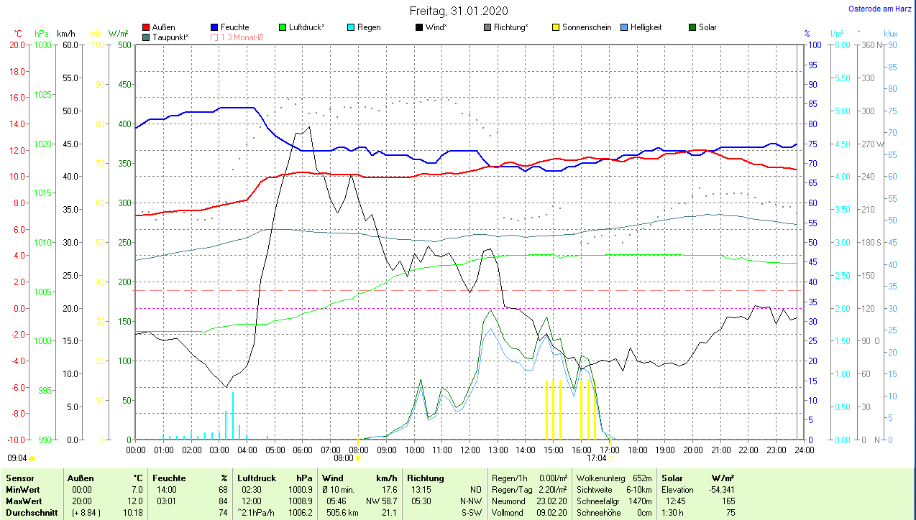The height and width of the screenshot is (520, 916).
Task: Click the 17:04 sunset marker below axis
Action: coord(612,458)
